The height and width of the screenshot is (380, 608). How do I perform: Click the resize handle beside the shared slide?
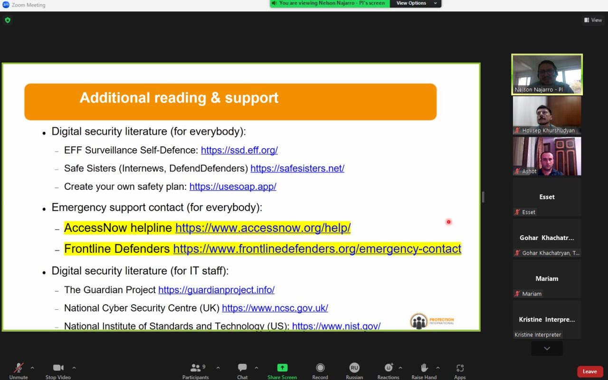coord(483,197)
